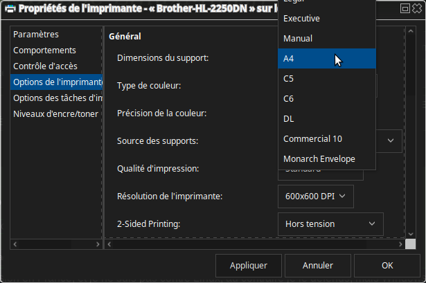Open the 600x600 DPI resolution dropdown
426x283 pixels.
[x=315, y=197]
